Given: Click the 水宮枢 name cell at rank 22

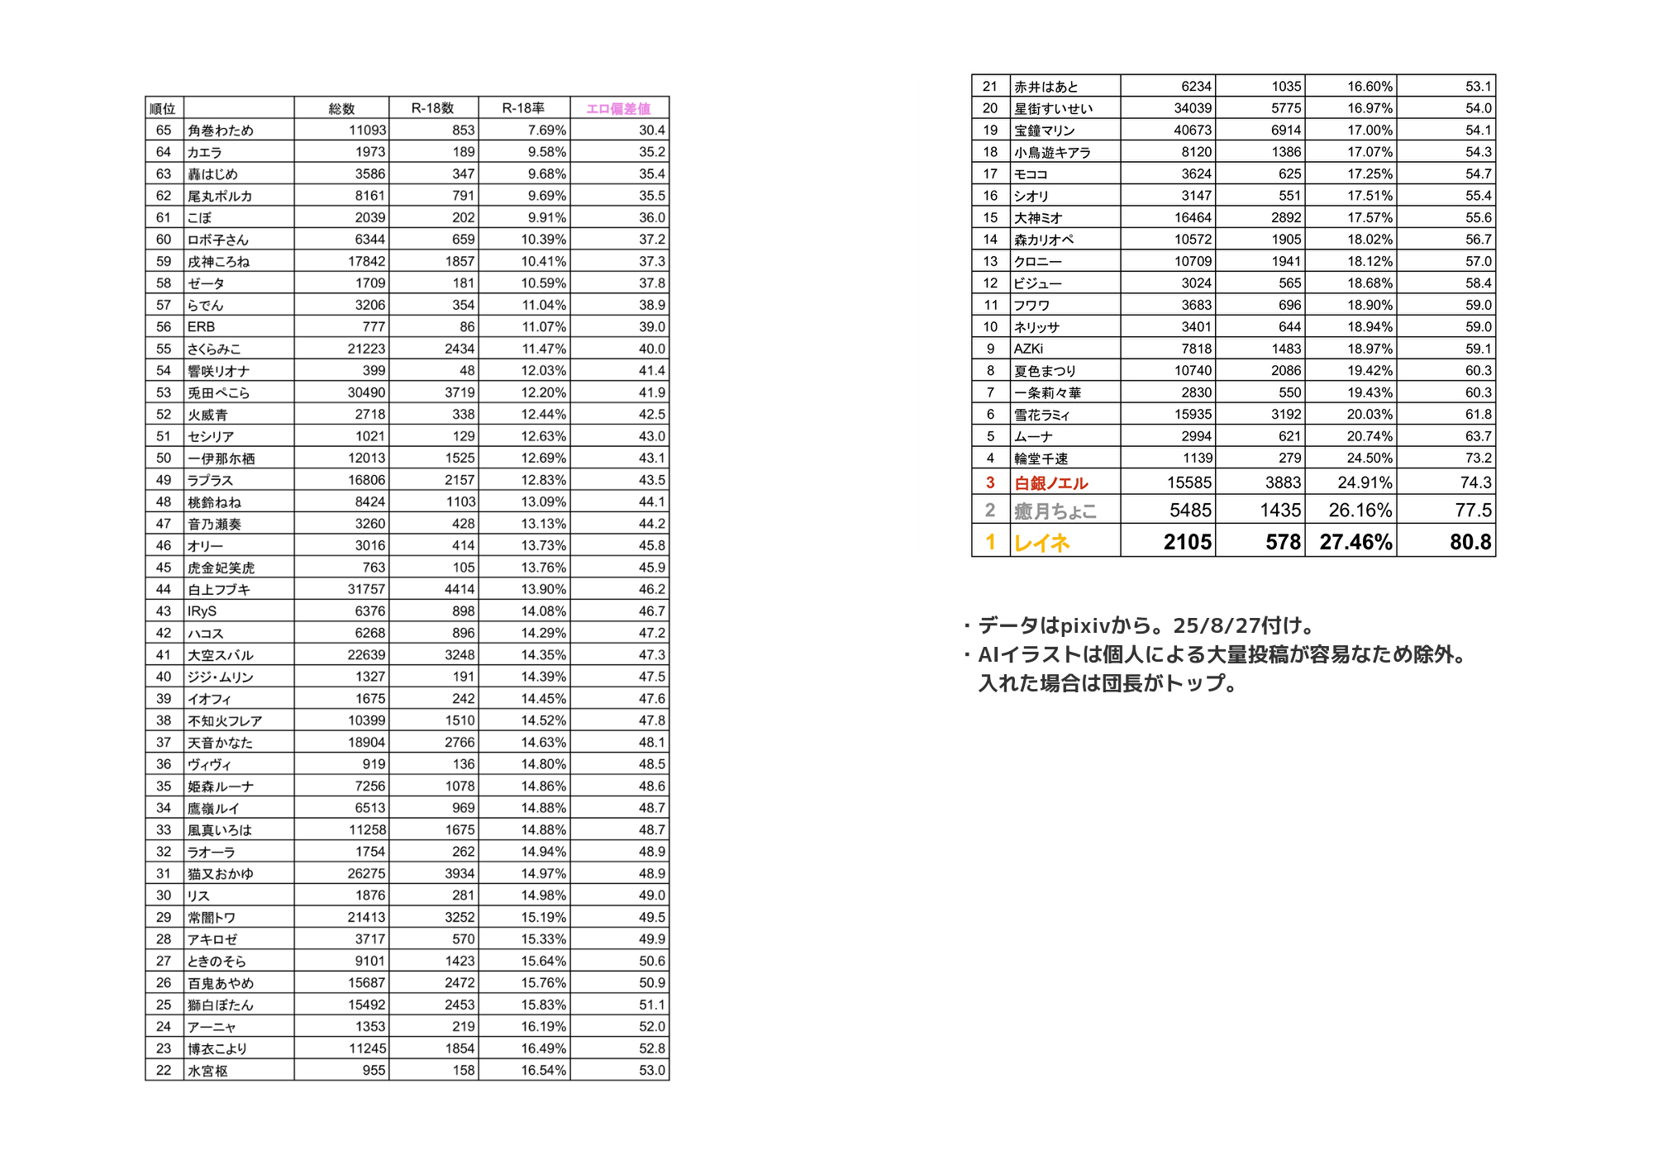Looking at the screenshot, I should [207, 1071].
